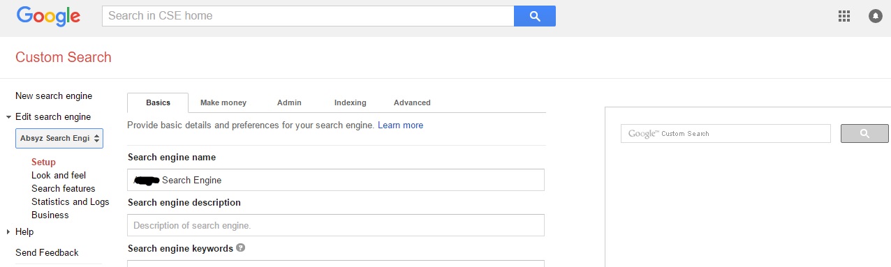This screenshot has height=267, width=891.
Task: Open the Advanced tab
Action: 412,102
